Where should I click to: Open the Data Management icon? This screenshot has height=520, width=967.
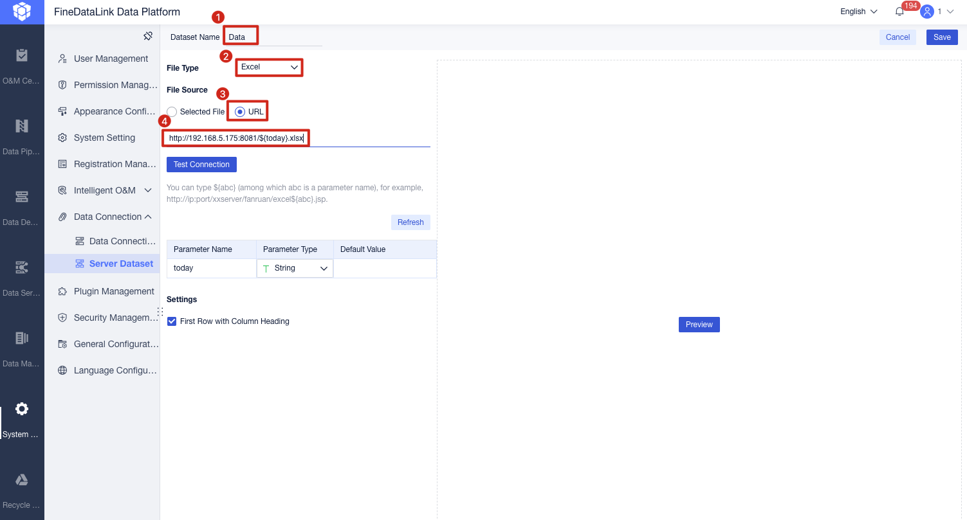pyautogui.click(x=22, y=338)
